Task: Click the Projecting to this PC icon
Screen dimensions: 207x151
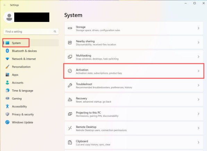Action: point(70,114)
